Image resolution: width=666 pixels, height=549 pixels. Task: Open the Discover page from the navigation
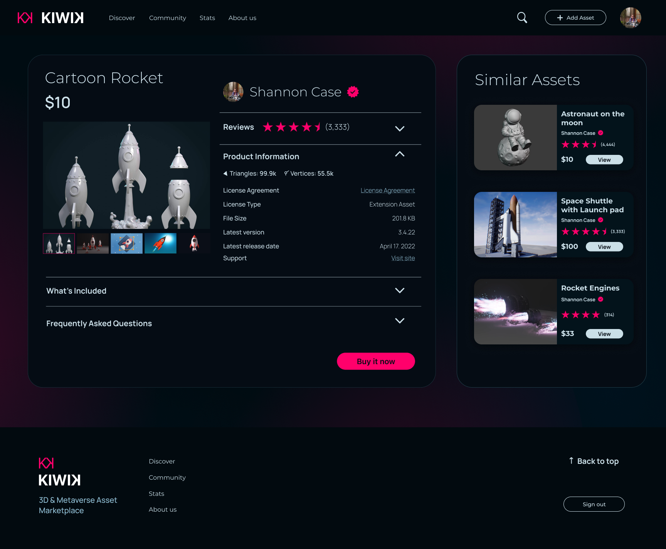122,18
